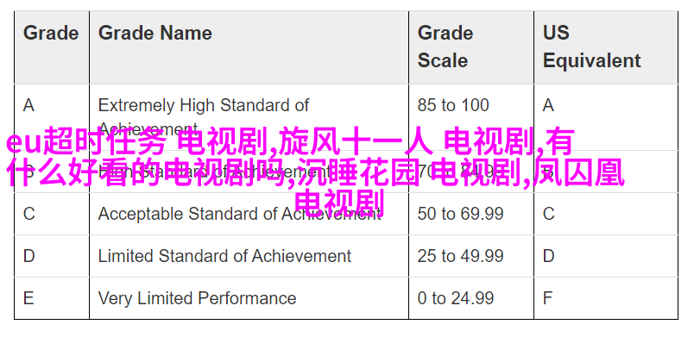Select the US equivalent D cell

coord(606,256)
